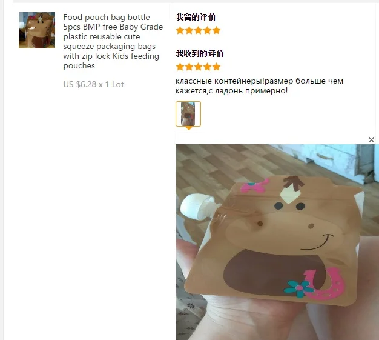Click second star under 我收到的评价
379x340 pixels.
point(189,67)
